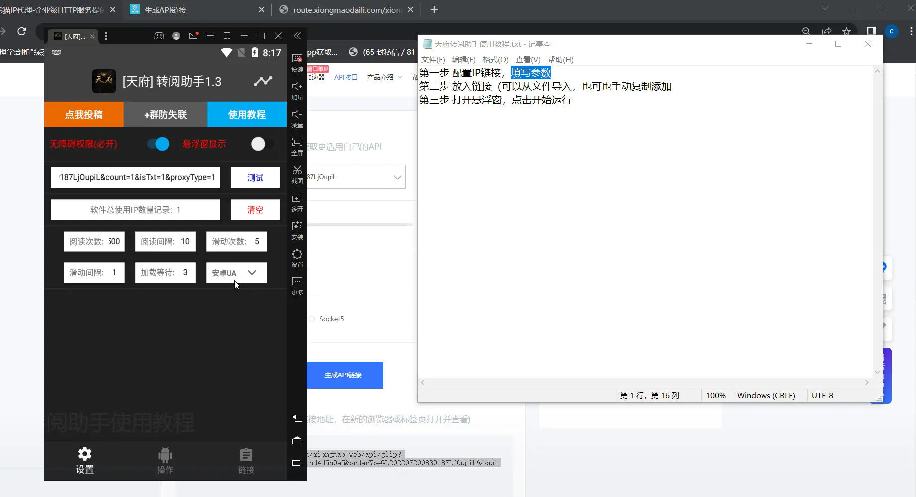
Task: Install an APK via the 安装 icon
Action: click(x=297, y=231)
